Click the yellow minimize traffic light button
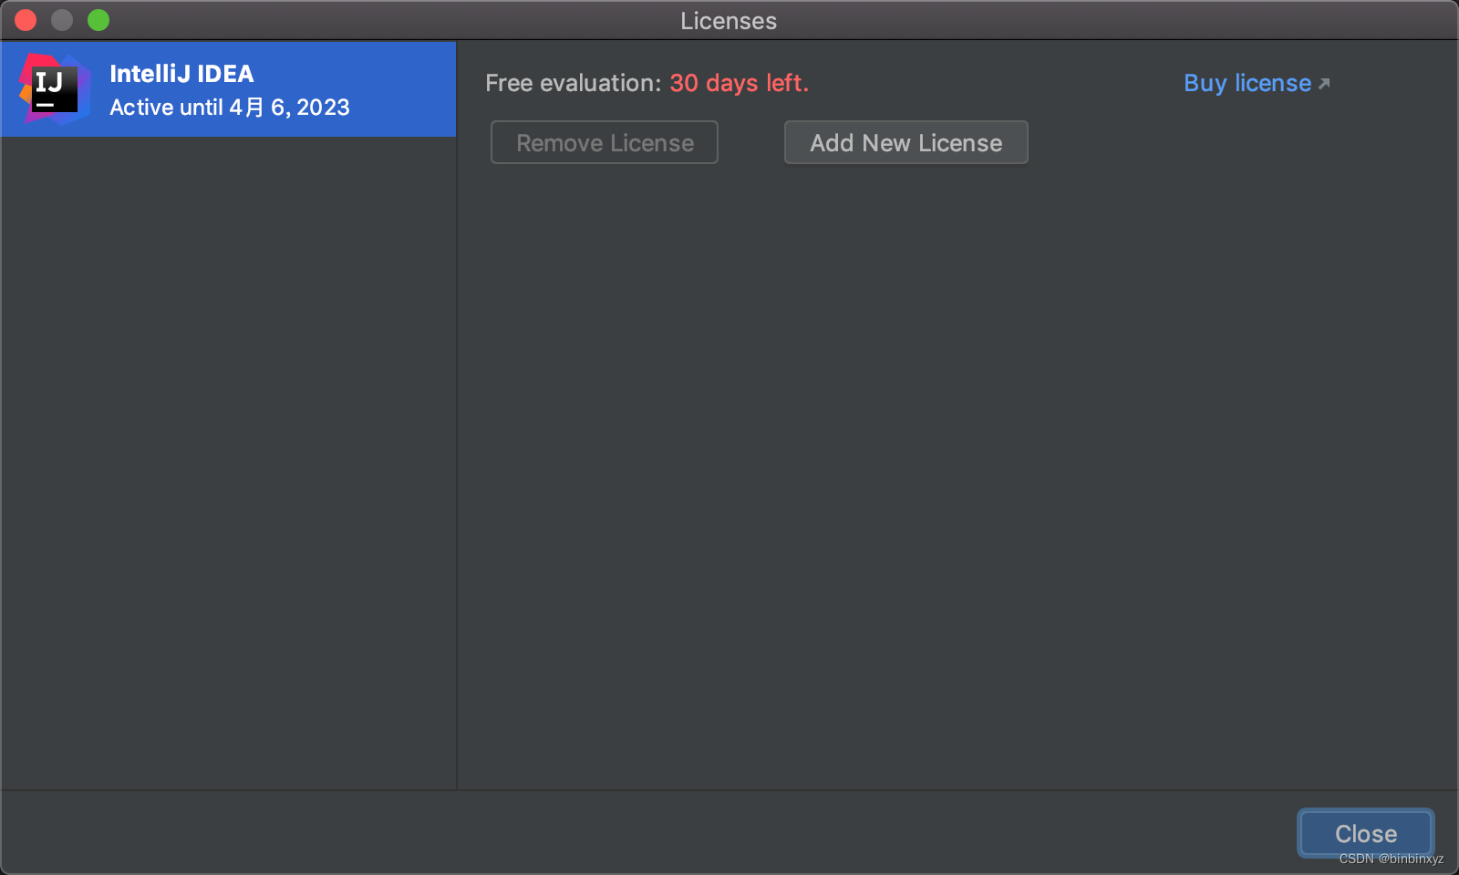 tap(61, 18)
